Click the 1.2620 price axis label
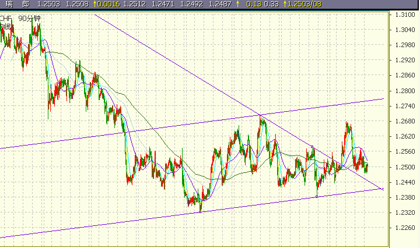This screenshot has width=420, height=248. tap(405, 137)
